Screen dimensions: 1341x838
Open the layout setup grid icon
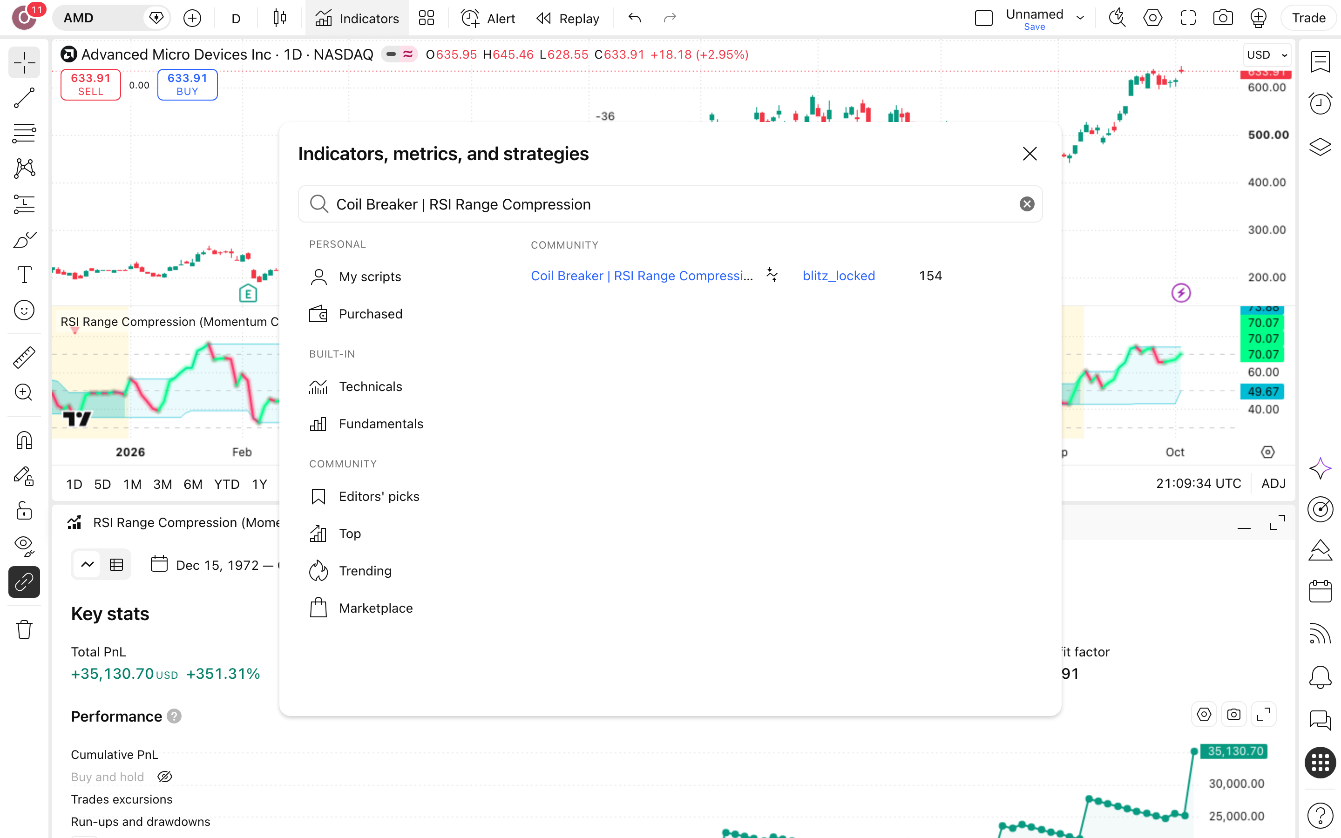426,18
